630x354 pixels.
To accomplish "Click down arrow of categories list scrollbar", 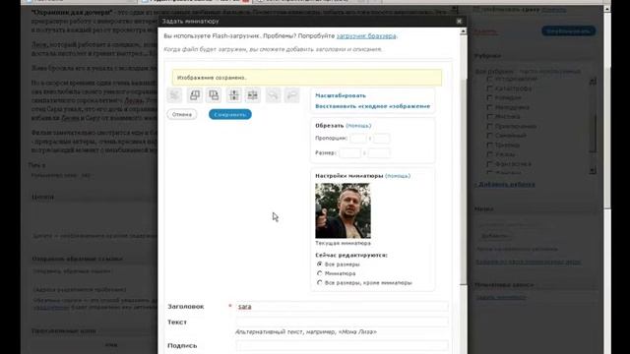I will tap(593, 170).
